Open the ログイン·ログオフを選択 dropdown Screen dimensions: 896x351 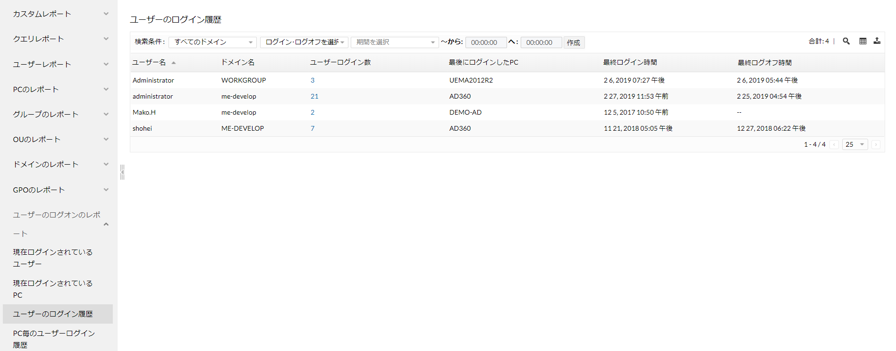[x=304, y=42]
